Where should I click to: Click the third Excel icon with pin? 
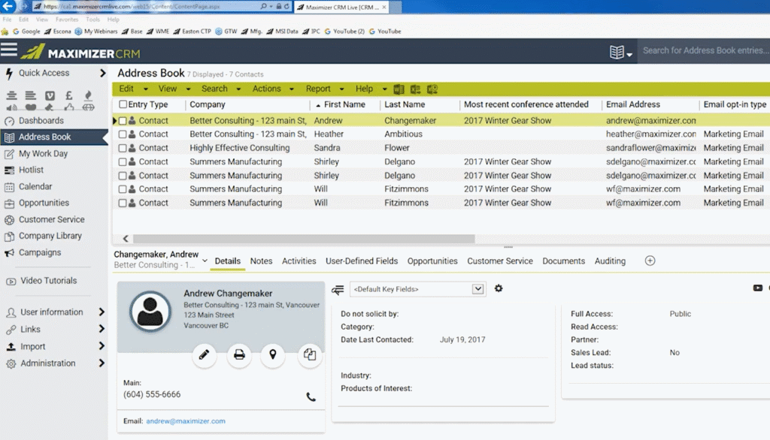pyautogui.click(x=432, y=89)
